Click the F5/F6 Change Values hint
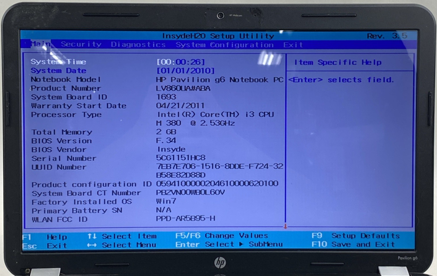Screen dimensions: 437x276 [x=222, y=236]
